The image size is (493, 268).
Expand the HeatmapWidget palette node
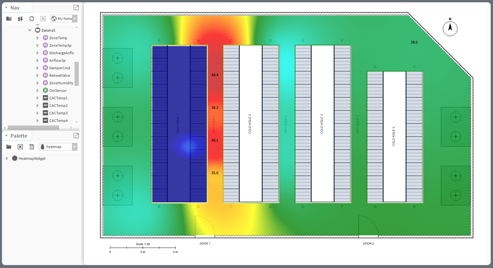click(7, 159)
